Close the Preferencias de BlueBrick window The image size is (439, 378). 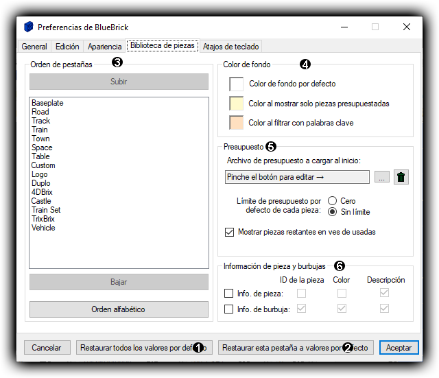[x=407, y=27]
